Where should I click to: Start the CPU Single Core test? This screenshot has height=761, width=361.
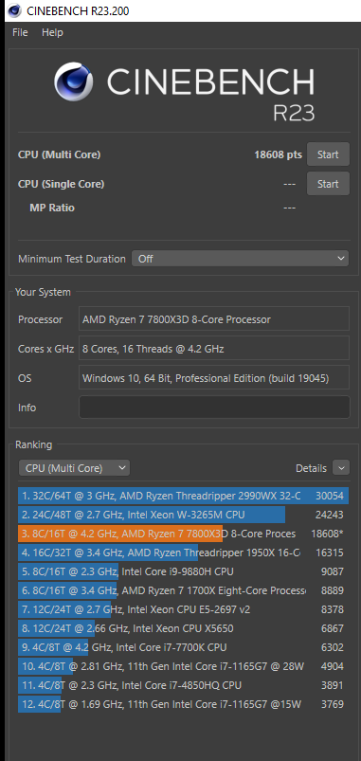(328, 184)
